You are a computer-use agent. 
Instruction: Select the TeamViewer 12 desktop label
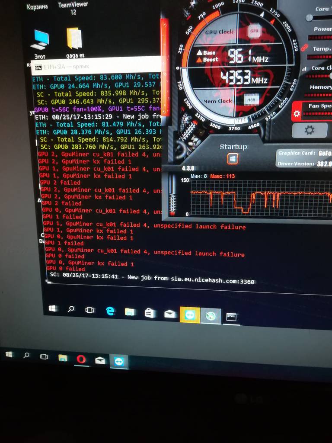(x=73, y=8)
